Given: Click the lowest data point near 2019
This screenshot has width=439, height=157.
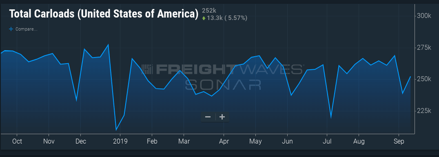Looking at the screenshot, I should (x=116, y=130).
